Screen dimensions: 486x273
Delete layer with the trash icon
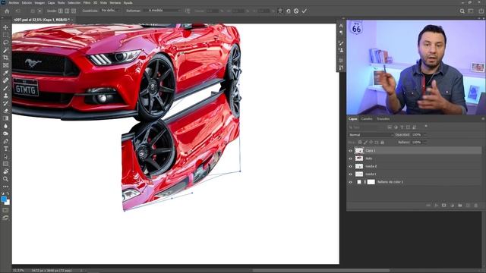tap(476, 206)
